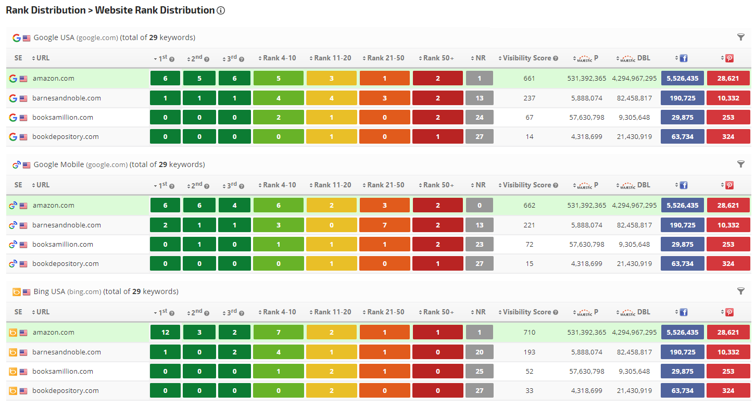This screenshot has height=407, width=755.
Task: Click Facebook column icon in Google USA table
Action: pyautogui.click(x=684, y=58)
